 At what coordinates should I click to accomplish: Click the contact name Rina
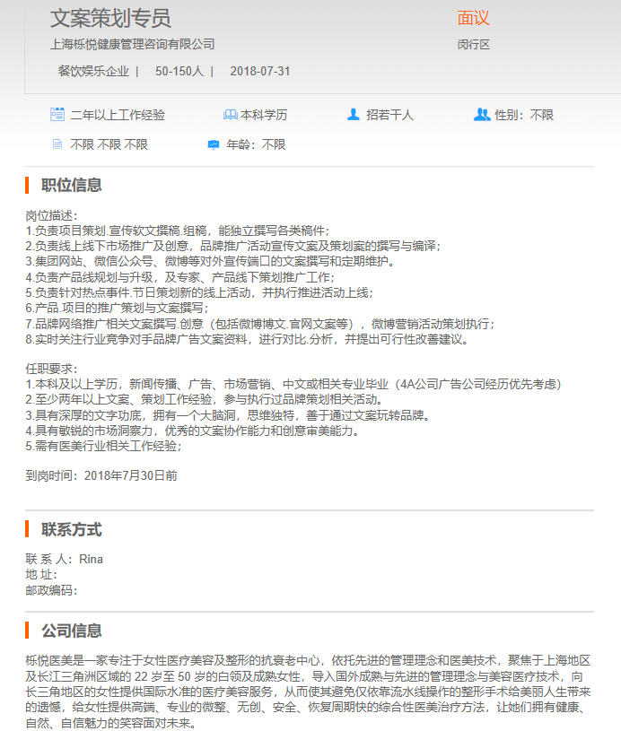(91, 559)
